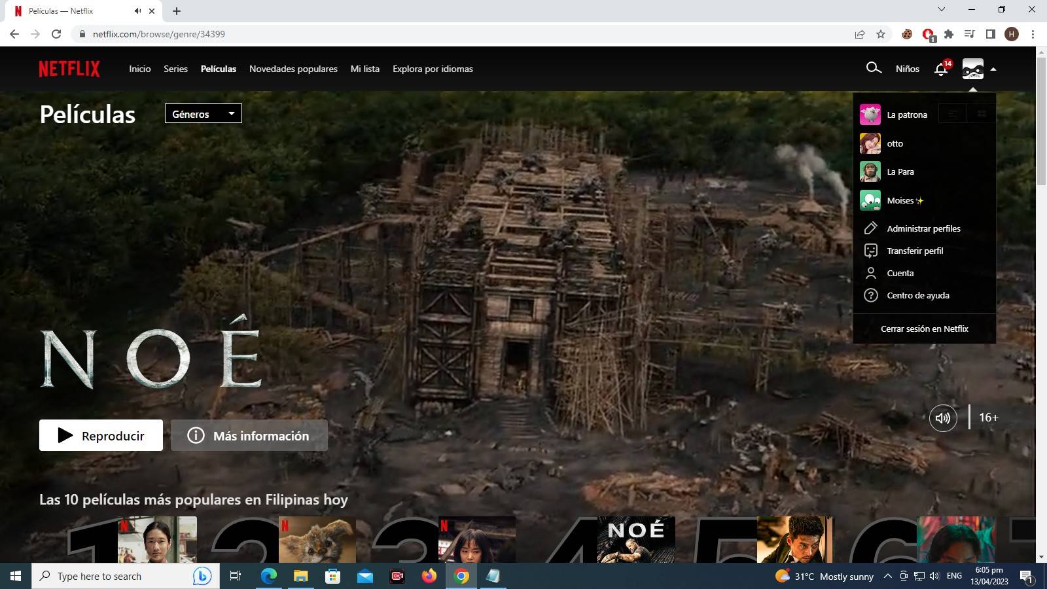The height and width of the screenshot is (589, 1047).
Task: Click the NOÉ top 10 thumbnail
Action: tap(635, 539)
